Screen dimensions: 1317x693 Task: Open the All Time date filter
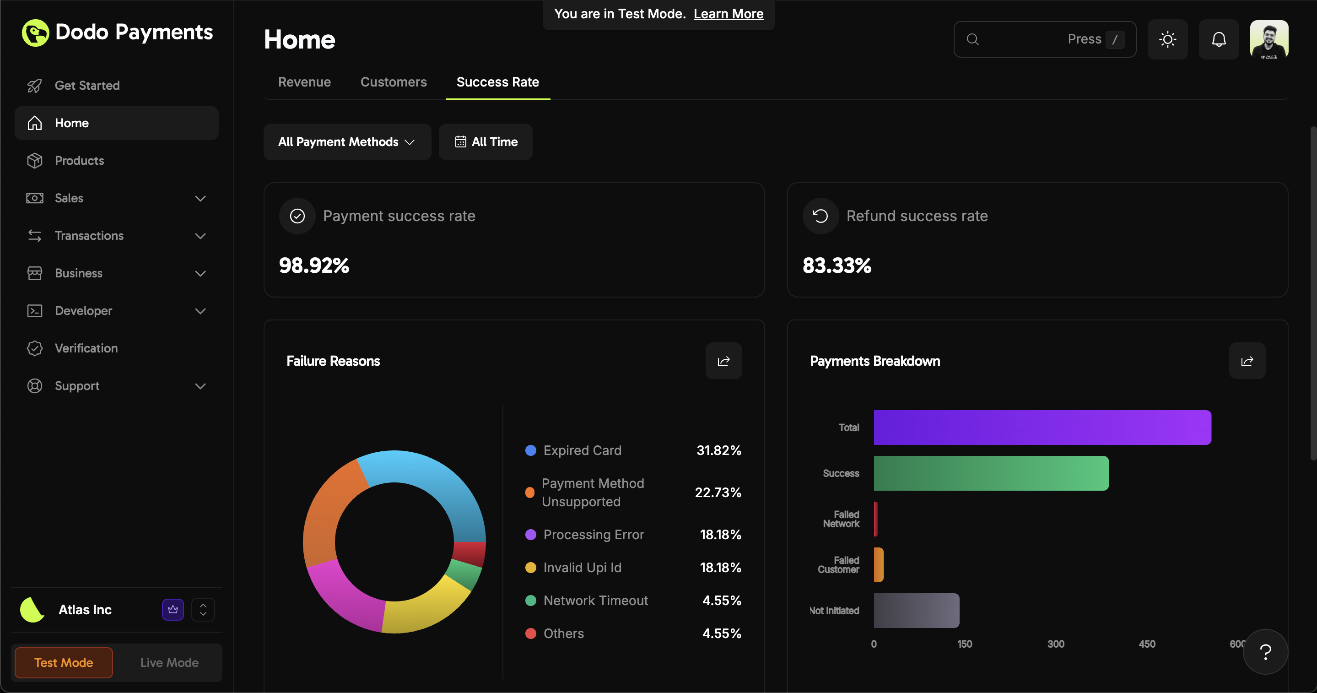coord(486,142)
